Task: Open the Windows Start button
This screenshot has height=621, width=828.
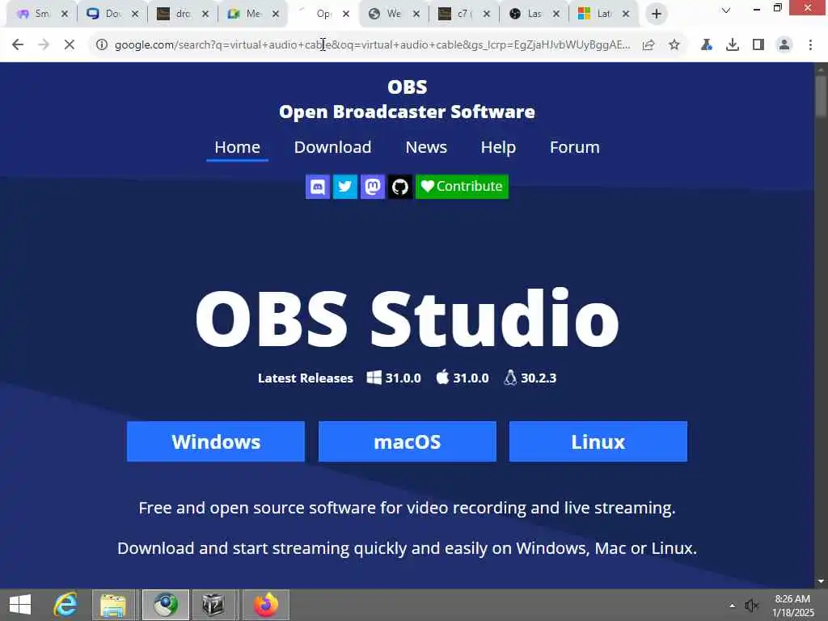Action: click(x=20, y=605)
